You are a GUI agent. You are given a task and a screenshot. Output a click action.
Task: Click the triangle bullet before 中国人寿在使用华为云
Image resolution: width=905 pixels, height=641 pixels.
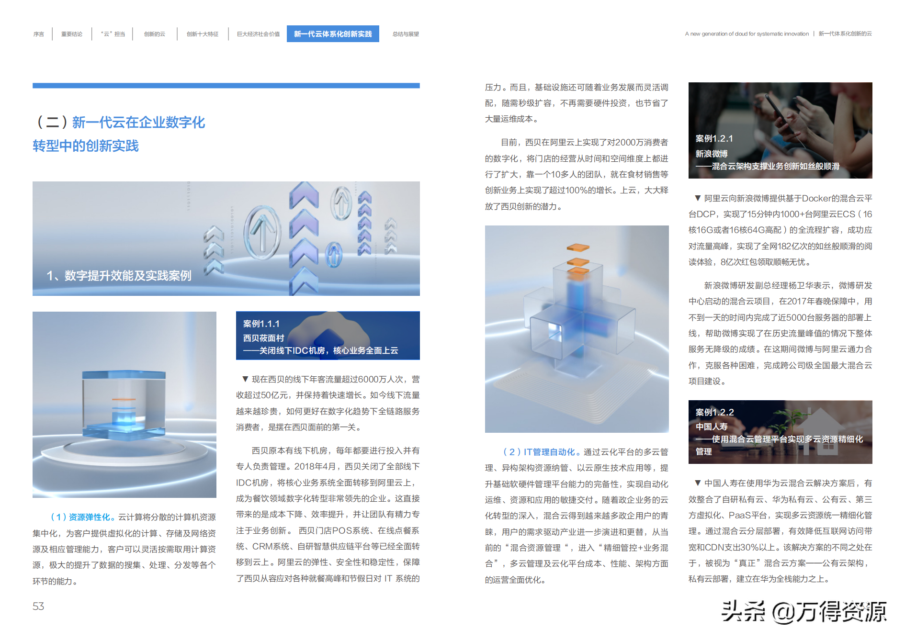coord(698,483)
